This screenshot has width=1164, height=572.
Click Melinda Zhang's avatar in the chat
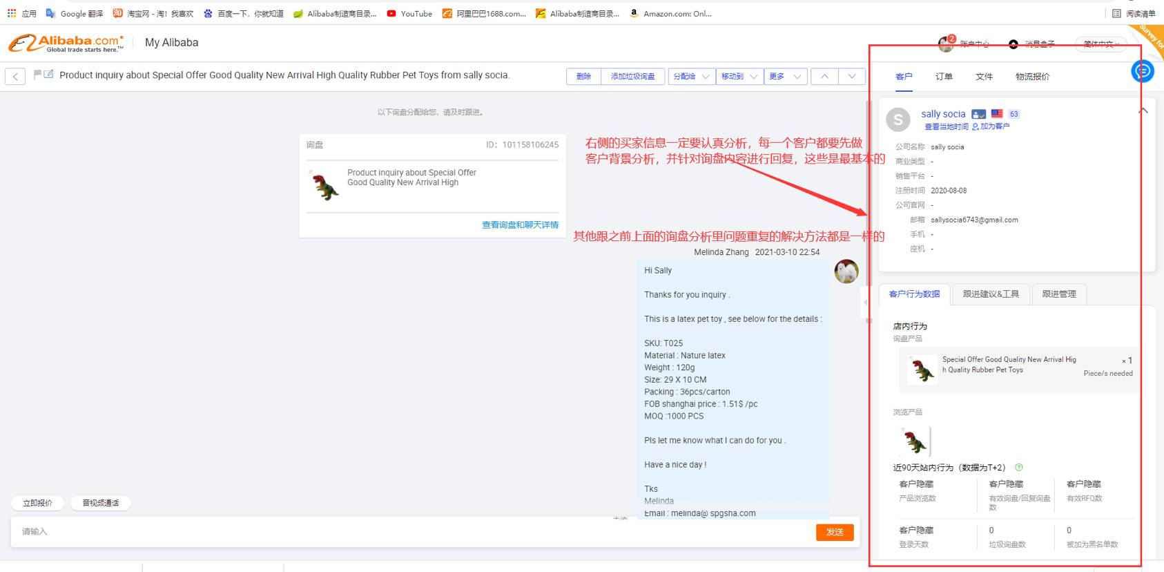pyautogui.click(x=846, y=271)
